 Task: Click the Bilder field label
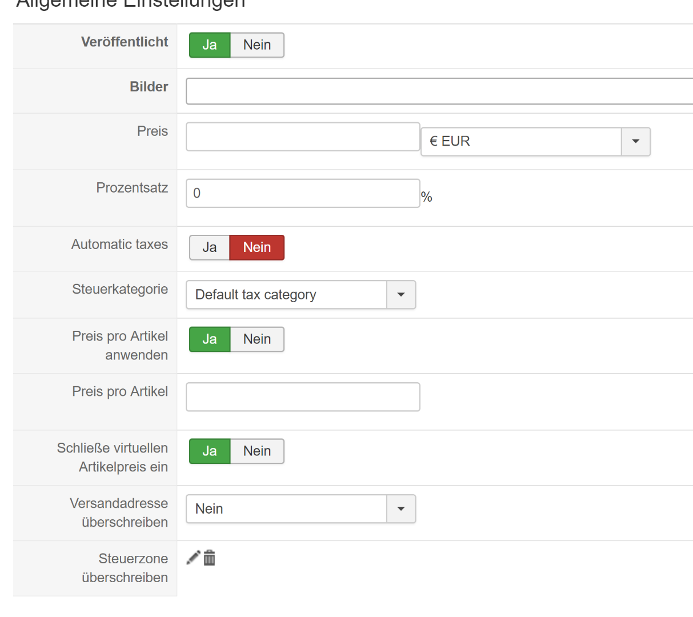click(149, 87)
